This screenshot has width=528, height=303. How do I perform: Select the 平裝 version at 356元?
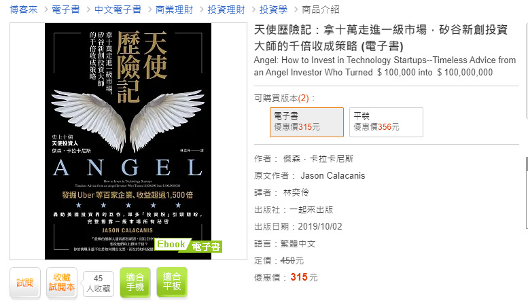click(386, 122)
